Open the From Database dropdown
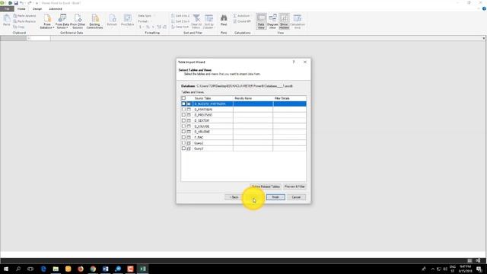The image size is (487, 274). pos(47,21)
